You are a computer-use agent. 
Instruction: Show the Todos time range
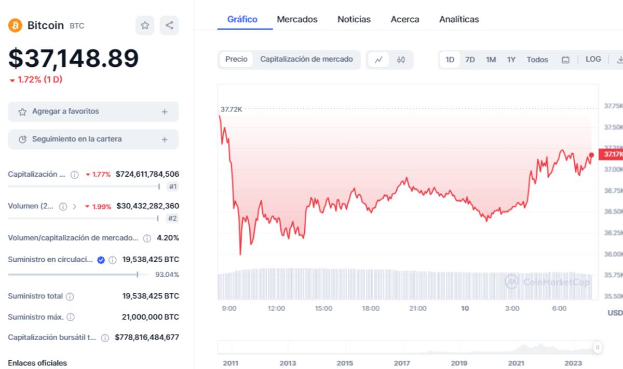[537, 60]
